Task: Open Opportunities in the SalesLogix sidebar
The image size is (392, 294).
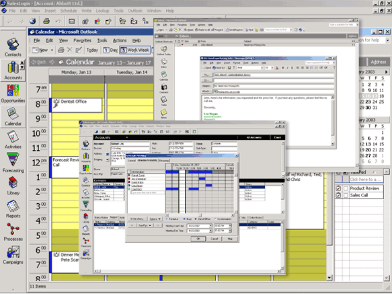Action: 13,94
